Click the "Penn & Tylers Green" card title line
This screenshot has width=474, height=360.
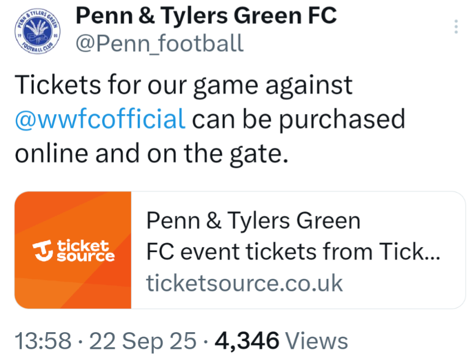253,221
